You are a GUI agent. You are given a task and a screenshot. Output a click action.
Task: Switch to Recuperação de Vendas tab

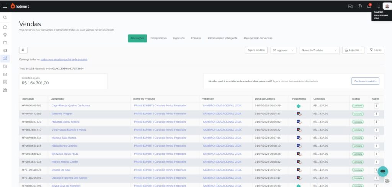click(258, 39)
